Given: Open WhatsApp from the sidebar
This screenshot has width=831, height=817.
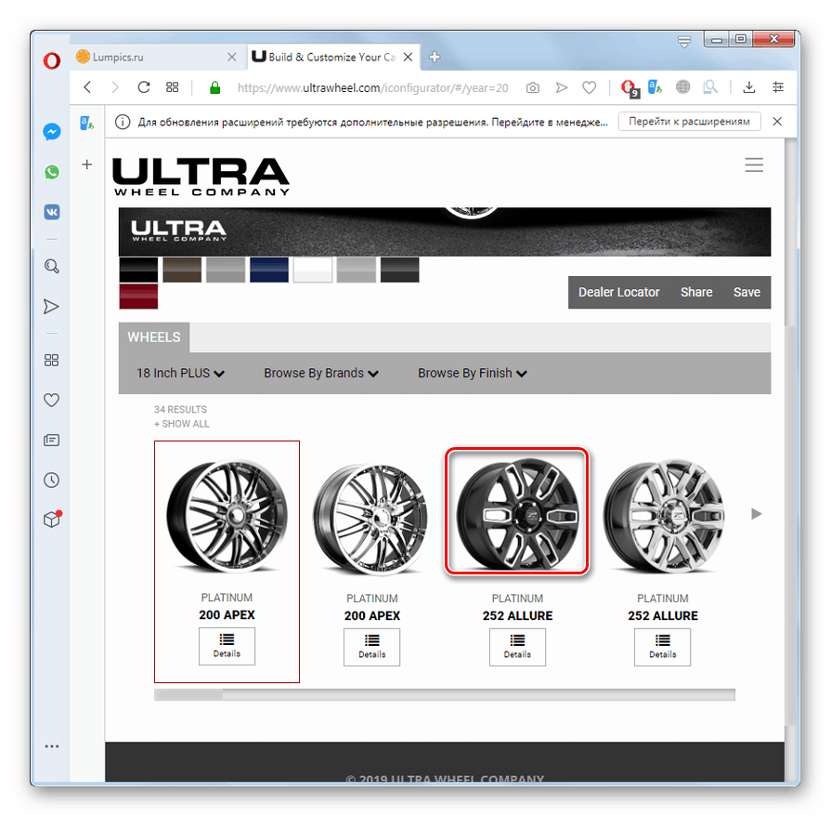Looking at the screenshot, I should point(51,172).
